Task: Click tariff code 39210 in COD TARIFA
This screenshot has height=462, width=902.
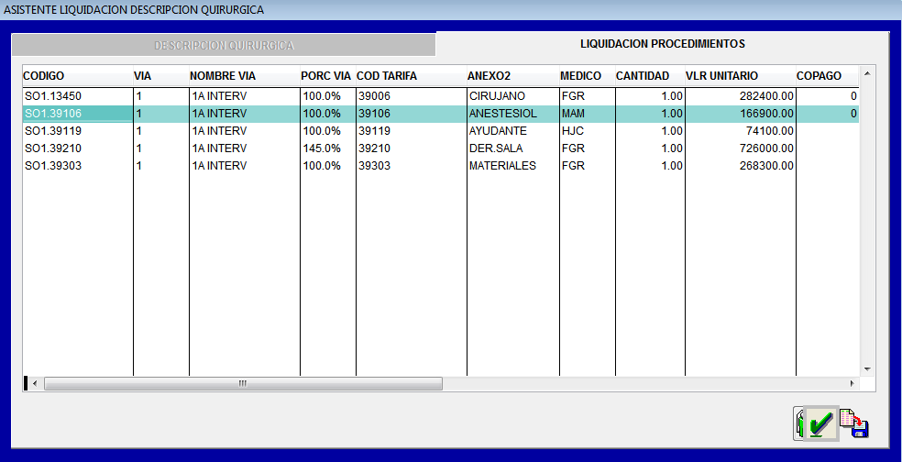Action: click(x=412, y=148)
